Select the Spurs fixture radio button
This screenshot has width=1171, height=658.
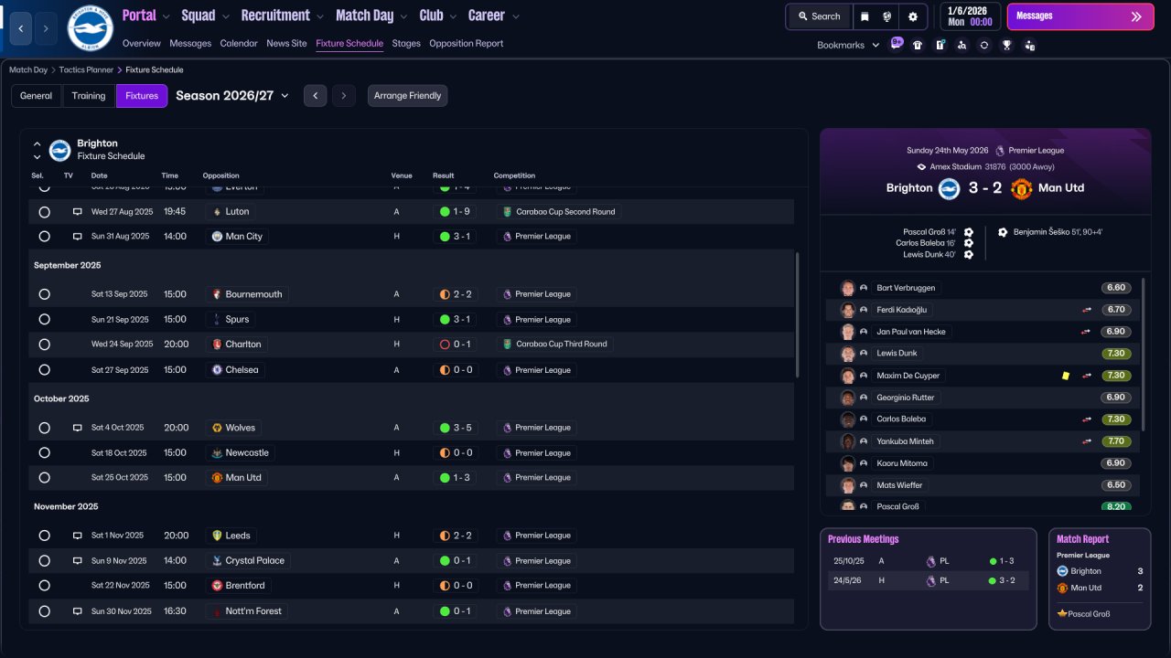[44, 320]
